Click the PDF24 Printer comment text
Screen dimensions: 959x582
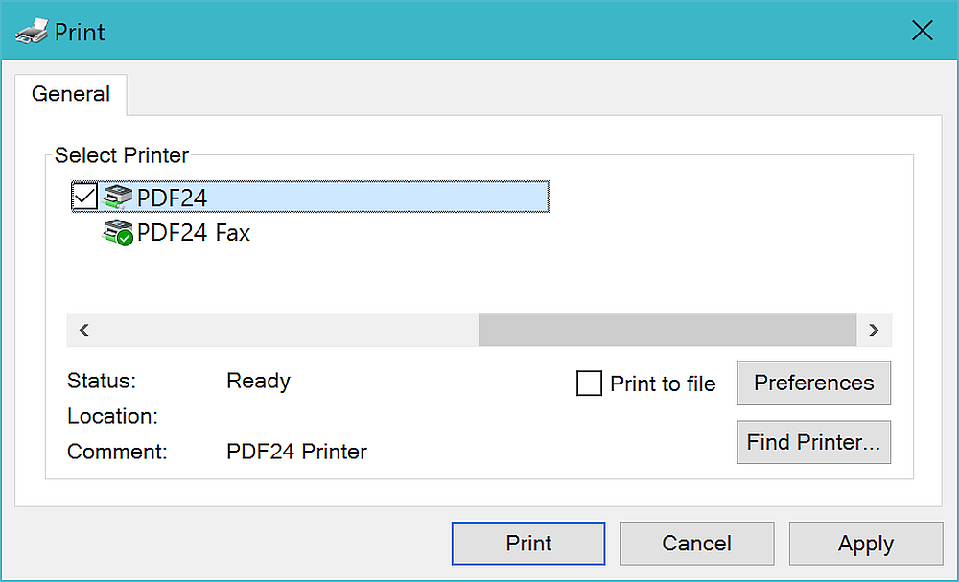tap(296, 452)
